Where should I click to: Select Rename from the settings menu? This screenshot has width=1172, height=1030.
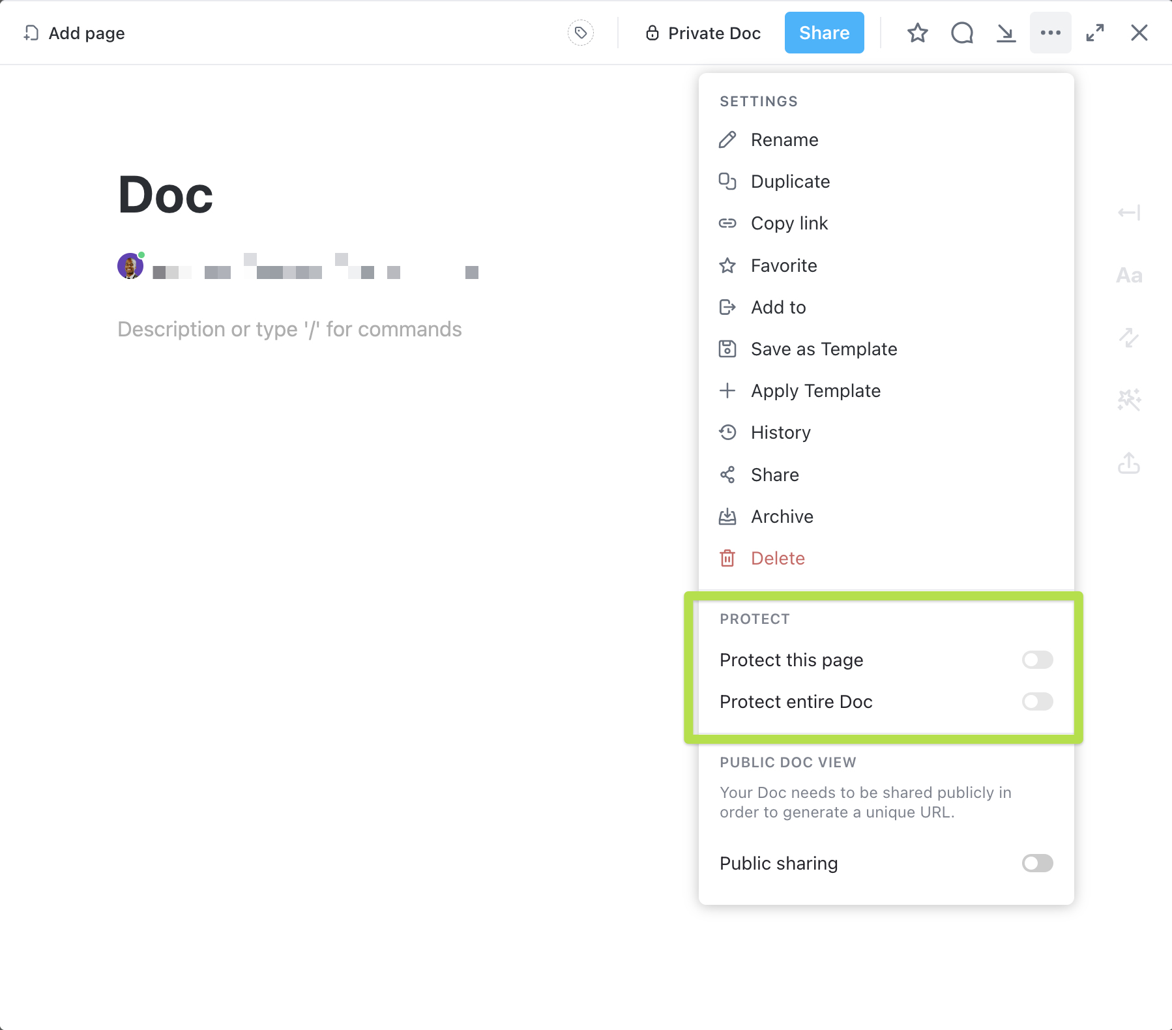784,140
